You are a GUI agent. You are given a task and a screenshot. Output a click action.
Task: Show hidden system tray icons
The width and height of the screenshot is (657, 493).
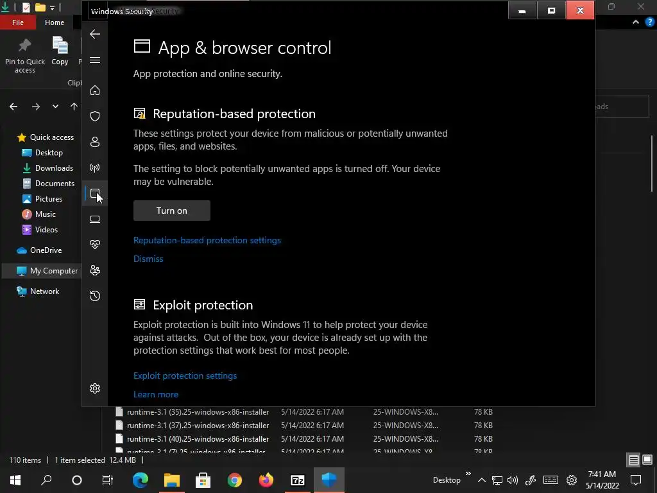(x=482, y=480)
